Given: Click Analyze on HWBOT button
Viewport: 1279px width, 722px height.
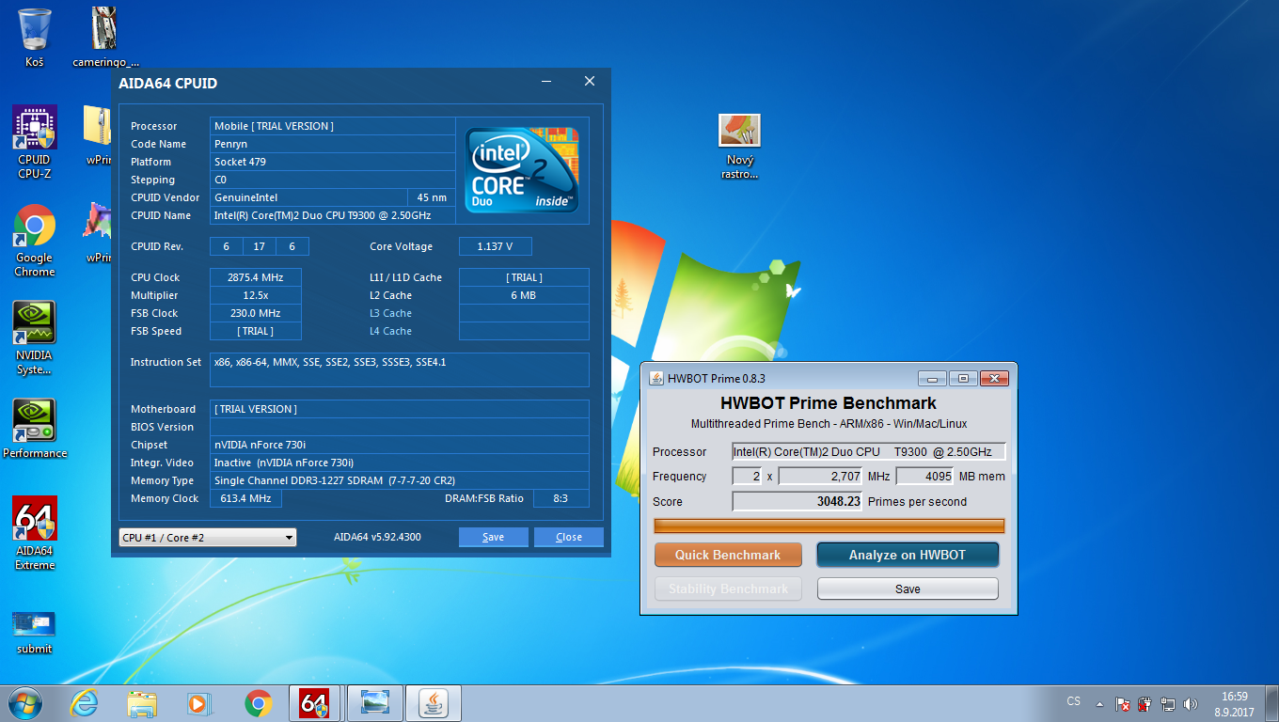Looking at the screenshot, I should 908,555.
